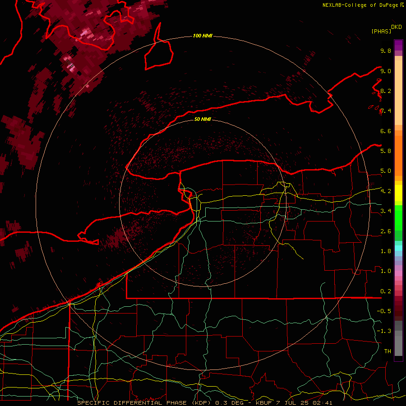Click the cyan segment of color scale

click(x=398, y=248)
